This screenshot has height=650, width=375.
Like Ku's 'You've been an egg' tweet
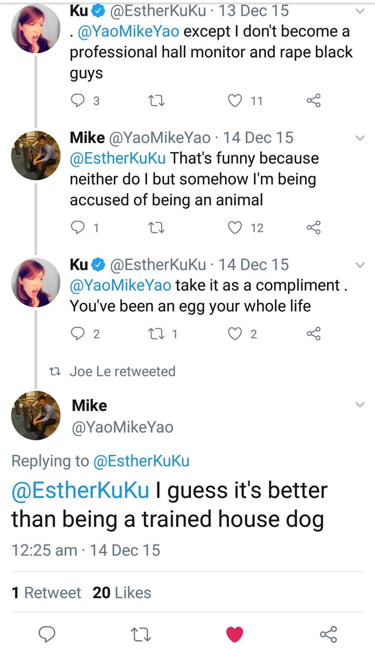(235, 334)
